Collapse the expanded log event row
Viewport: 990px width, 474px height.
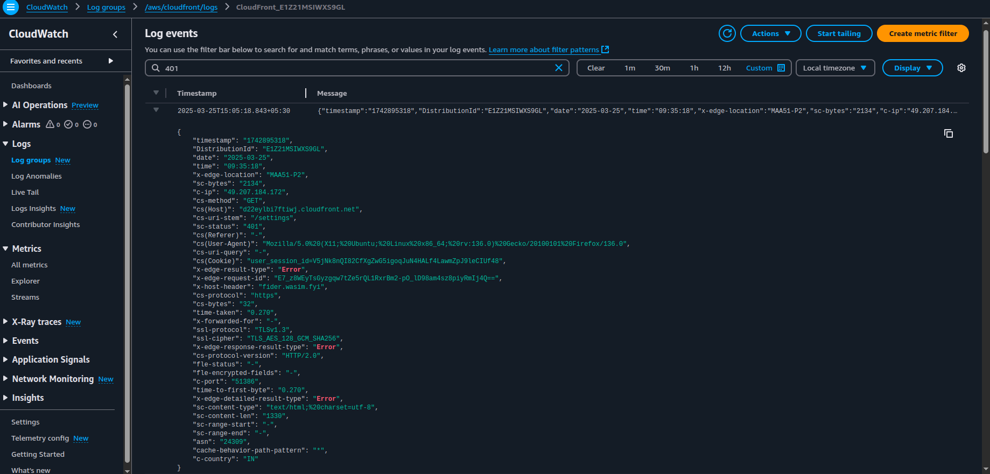[x=156, y=110]
